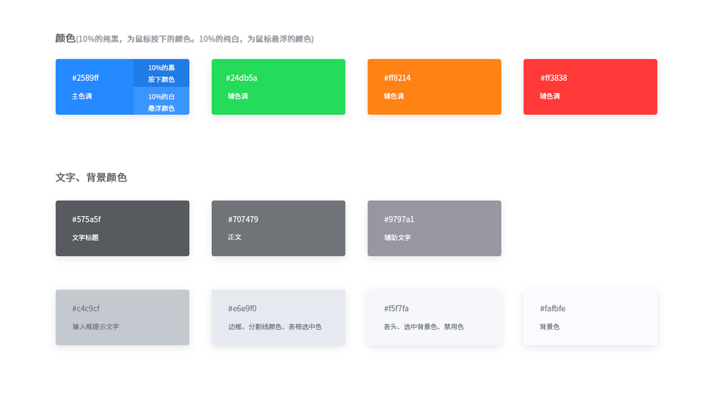The height and width of the screenshot is (401, 713).
Task: Choose the #fafbfe background color swatch
Action: (x=590, y=317)
